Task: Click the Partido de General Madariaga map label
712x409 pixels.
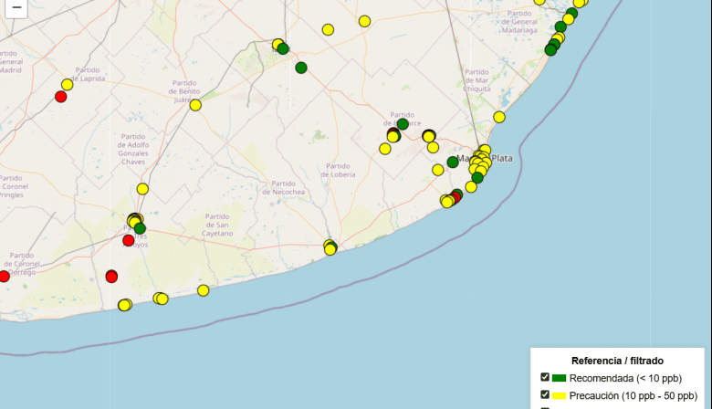Action: click(519, 22)
